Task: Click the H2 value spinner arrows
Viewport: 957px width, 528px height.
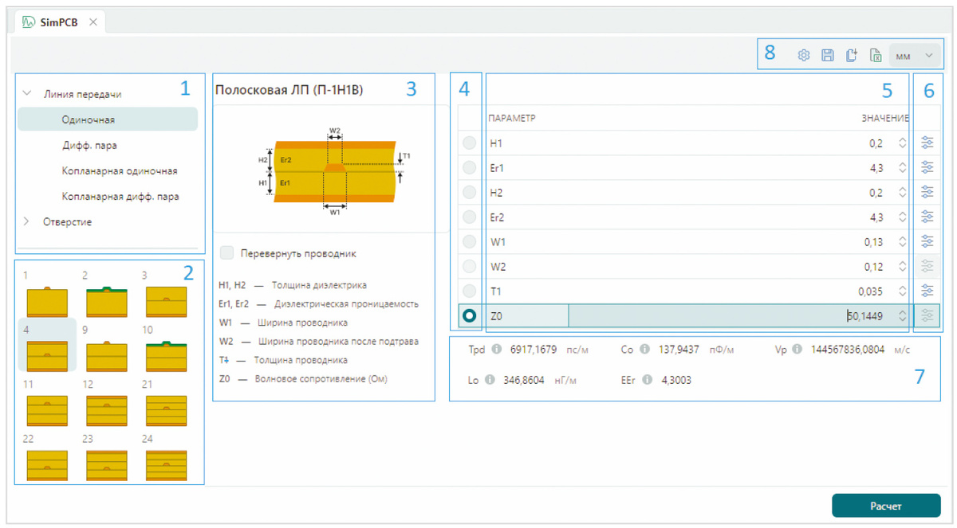Action: pyautogui.click(x=902, y=192)
